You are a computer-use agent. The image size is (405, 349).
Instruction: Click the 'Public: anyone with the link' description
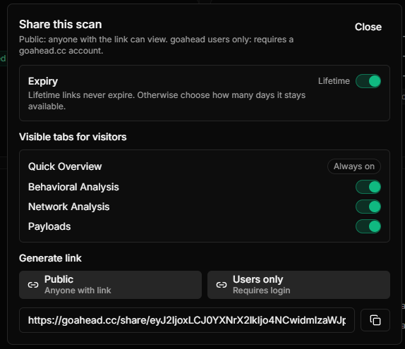[156, 45]
